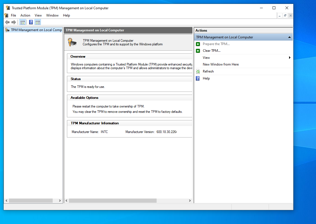Click 'Configures the TPM and its support' description
Image resolution: width=316 pixels, height=224 pixels.
click(122, 44)
